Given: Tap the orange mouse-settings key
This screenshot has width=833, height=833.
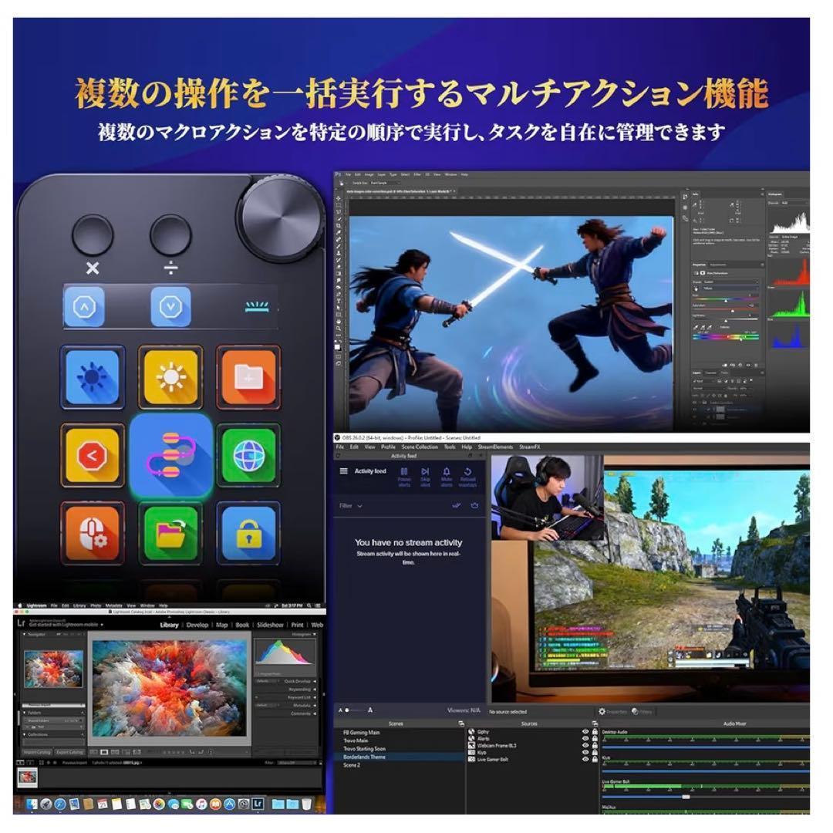Looking at the screenshot, I should (x=93, y=533).
